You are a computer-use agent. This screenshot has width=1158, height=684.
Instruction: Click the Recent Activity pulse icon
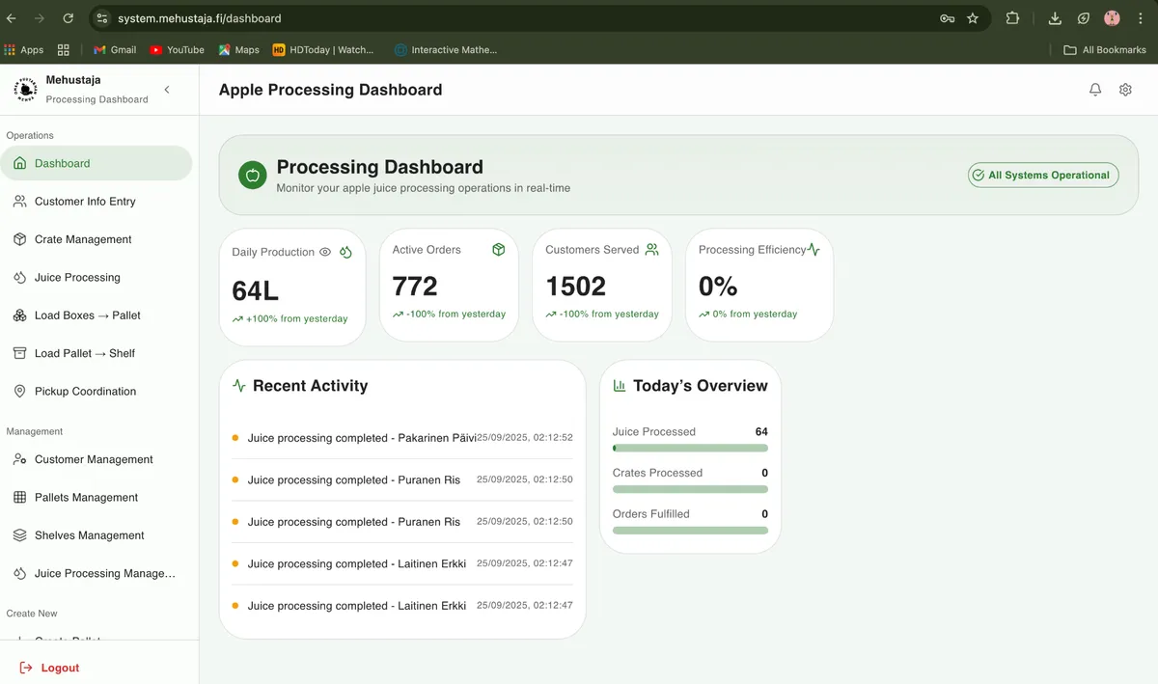pos(239,386)
